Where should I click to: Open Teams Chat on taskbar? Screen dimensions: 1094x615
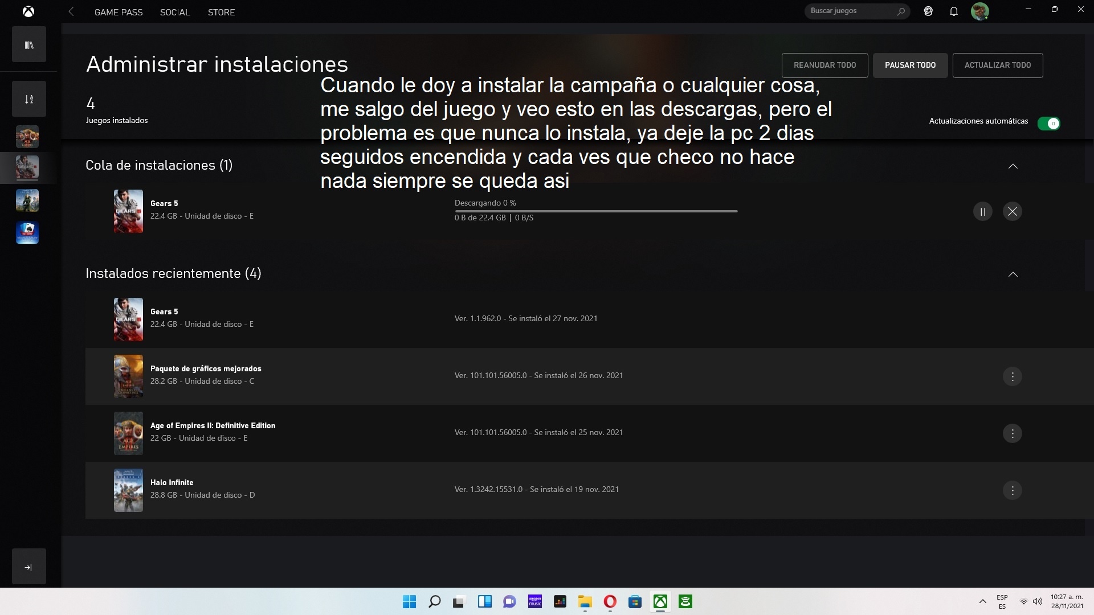[509, 601]
